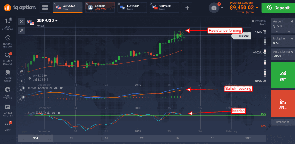Screen dimensions: 295x144
Task: Select the 30m time range
Action: (x=248, y=138)
